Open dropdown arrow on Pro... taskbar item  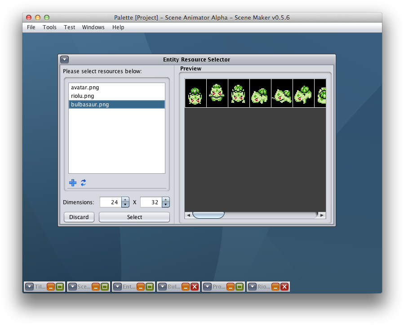[x=207, y=286]
